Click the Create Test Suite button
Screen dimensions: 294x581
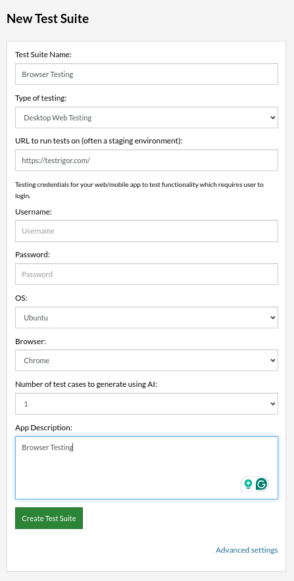[49, 518]
